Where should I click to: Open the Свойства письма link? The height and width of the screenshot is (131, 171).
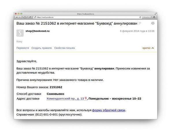coord(64,48)
